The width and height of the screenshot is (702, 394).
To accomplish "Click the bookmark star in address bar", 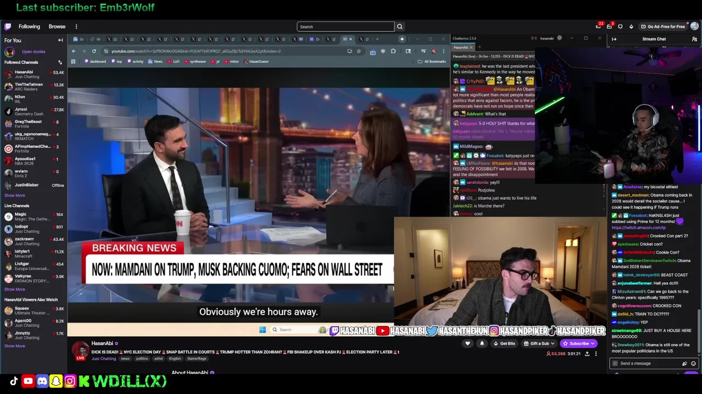I will point(359,51).
